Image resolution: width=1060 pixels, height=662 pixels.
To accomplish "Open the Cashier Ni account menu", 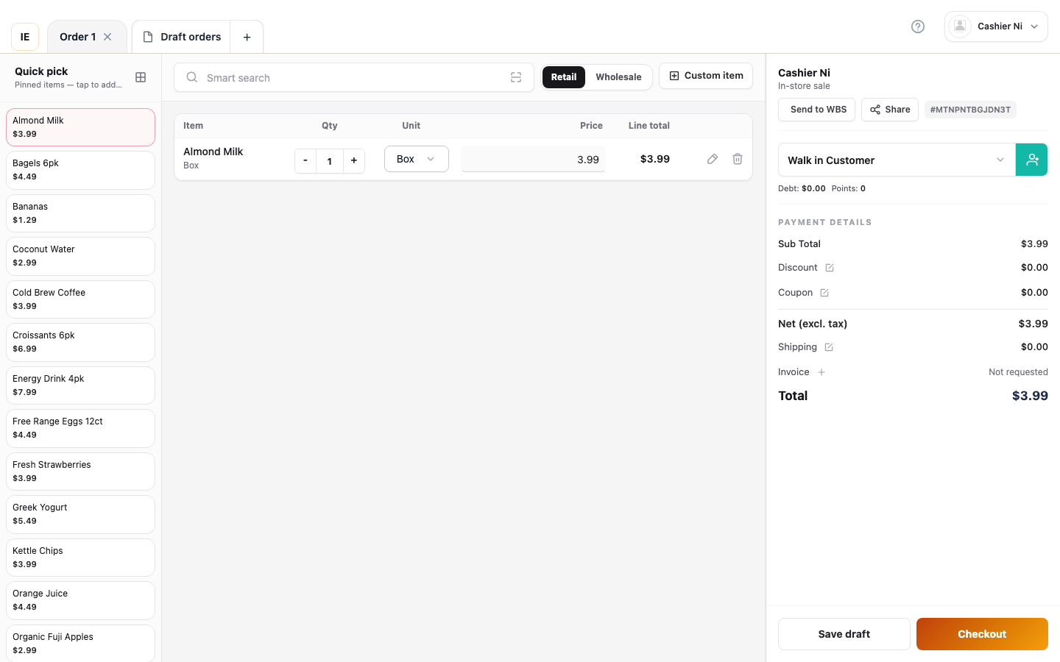I will [996, 26].
